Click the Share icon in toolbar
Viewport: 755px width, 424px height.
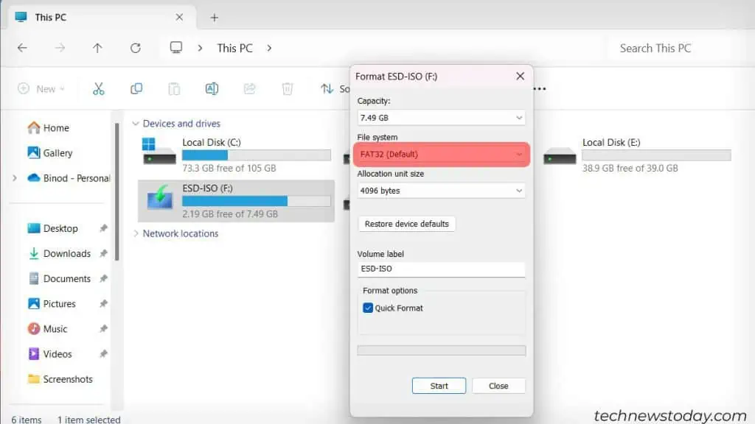coord(249,88)
